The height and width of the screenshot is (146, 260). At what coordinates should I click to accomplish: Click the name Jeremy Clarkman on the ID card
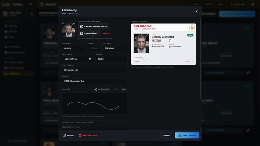pyautogui.click(x=163, y=37)
